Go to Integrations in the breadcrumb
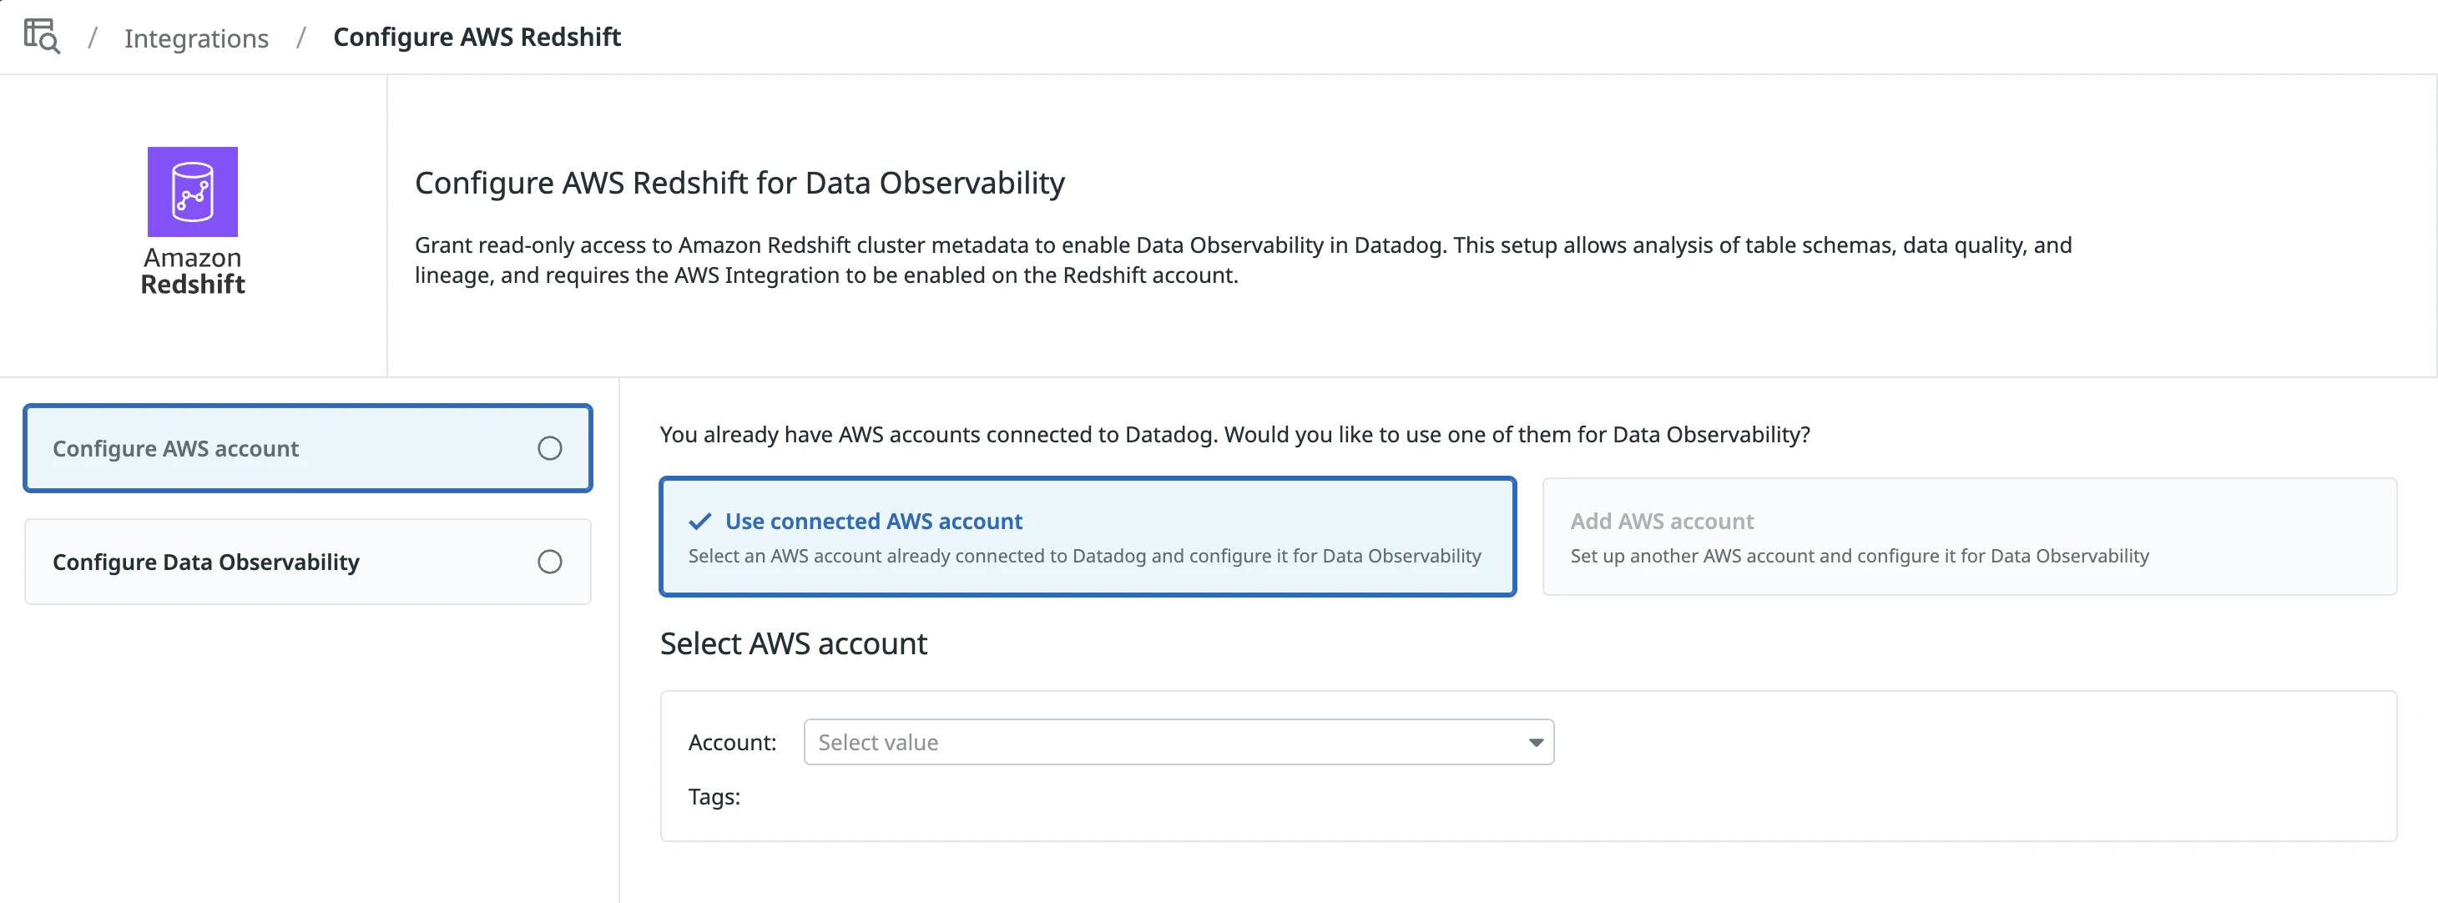The image size is (2438, 903). point(196,38)
